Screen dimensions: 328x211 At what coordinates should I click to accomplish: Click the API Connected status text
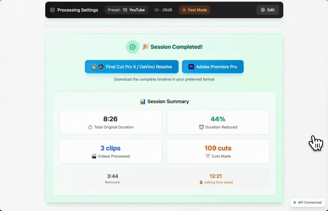pyautogui.click(x=309, y=203)
